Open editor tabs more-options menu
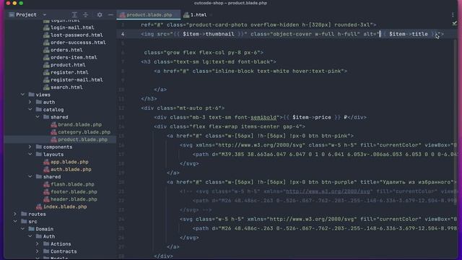The height and width of the screenshot is (260, 462). tap(453, 14)
